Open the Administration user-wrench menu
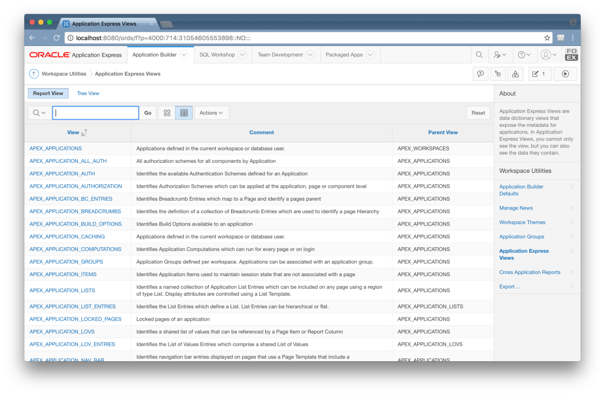The image size is (605, 396). tap(500, 55)
